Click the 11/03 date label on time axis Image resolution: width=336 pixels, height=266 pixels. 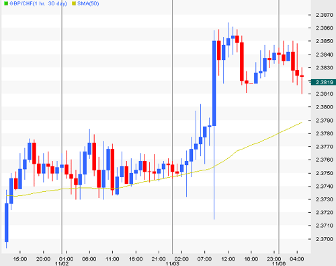click(172, 263)
